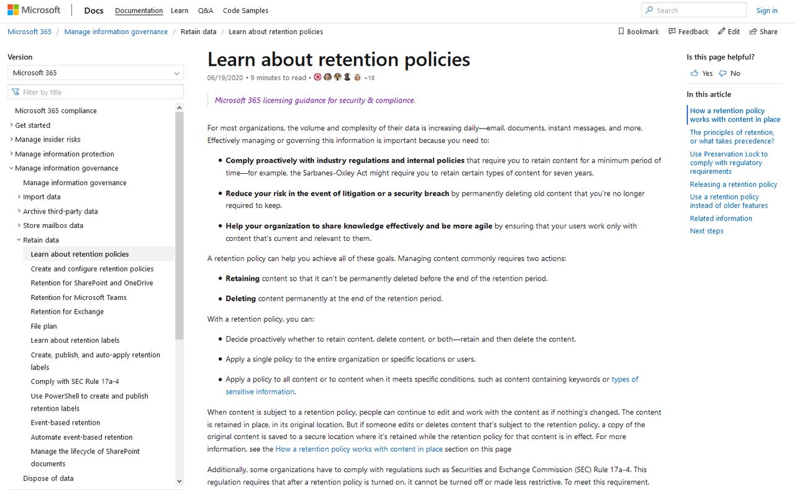The width and height of the screenshot is (795, 490).
Task: Click the Filter by title field
Action: pyautogui.click(x=96, y=92)
